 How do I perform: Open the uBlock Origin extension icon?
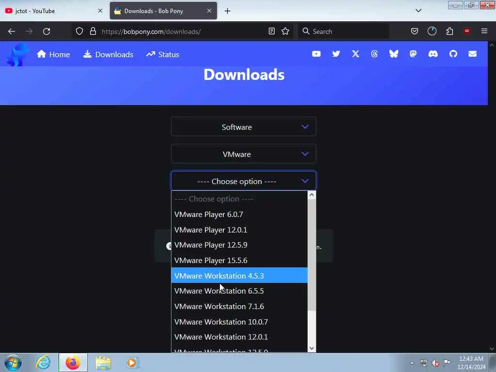(x=467, y=31)
